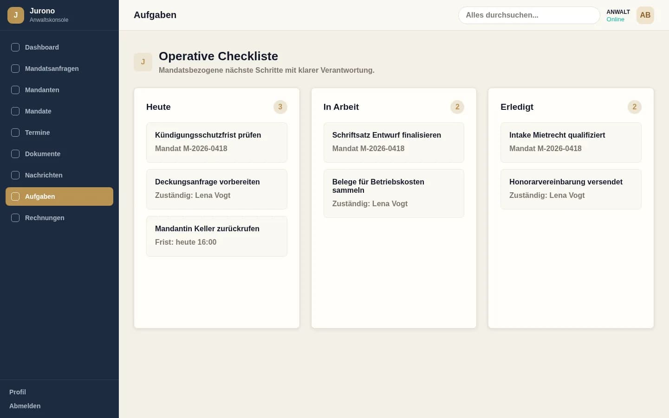Click the Anwaltskonsole subtitle
This screenshot has height=418, width=669.
pos(49,20)
